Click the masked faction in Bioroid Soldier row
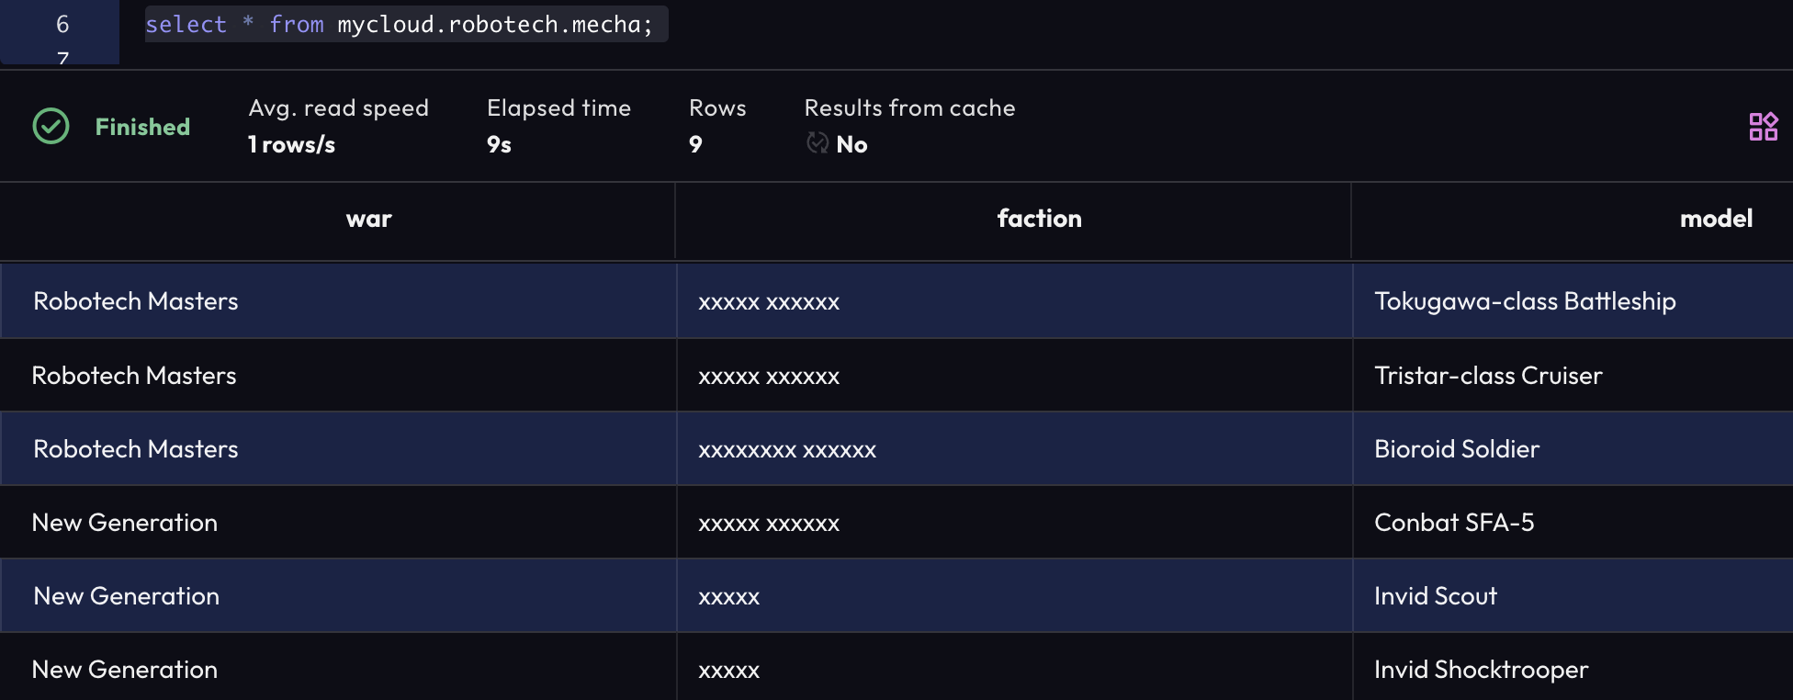This screenshot has height=700, width=1793. (x=787, y=450)
